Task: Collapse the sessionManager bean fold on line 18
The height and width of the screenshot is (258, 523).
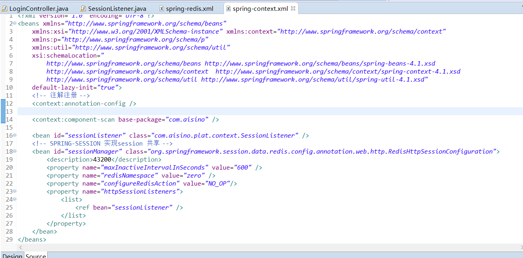Action: (14, 151)
